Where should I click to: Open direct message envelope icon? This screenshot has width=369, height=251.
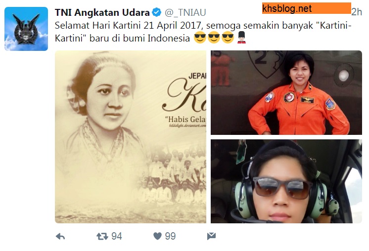[211, 236]
